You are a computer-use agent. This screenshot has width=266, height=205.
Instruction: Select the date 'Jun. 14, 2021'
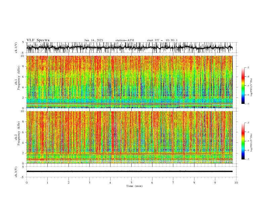[94, 40]
